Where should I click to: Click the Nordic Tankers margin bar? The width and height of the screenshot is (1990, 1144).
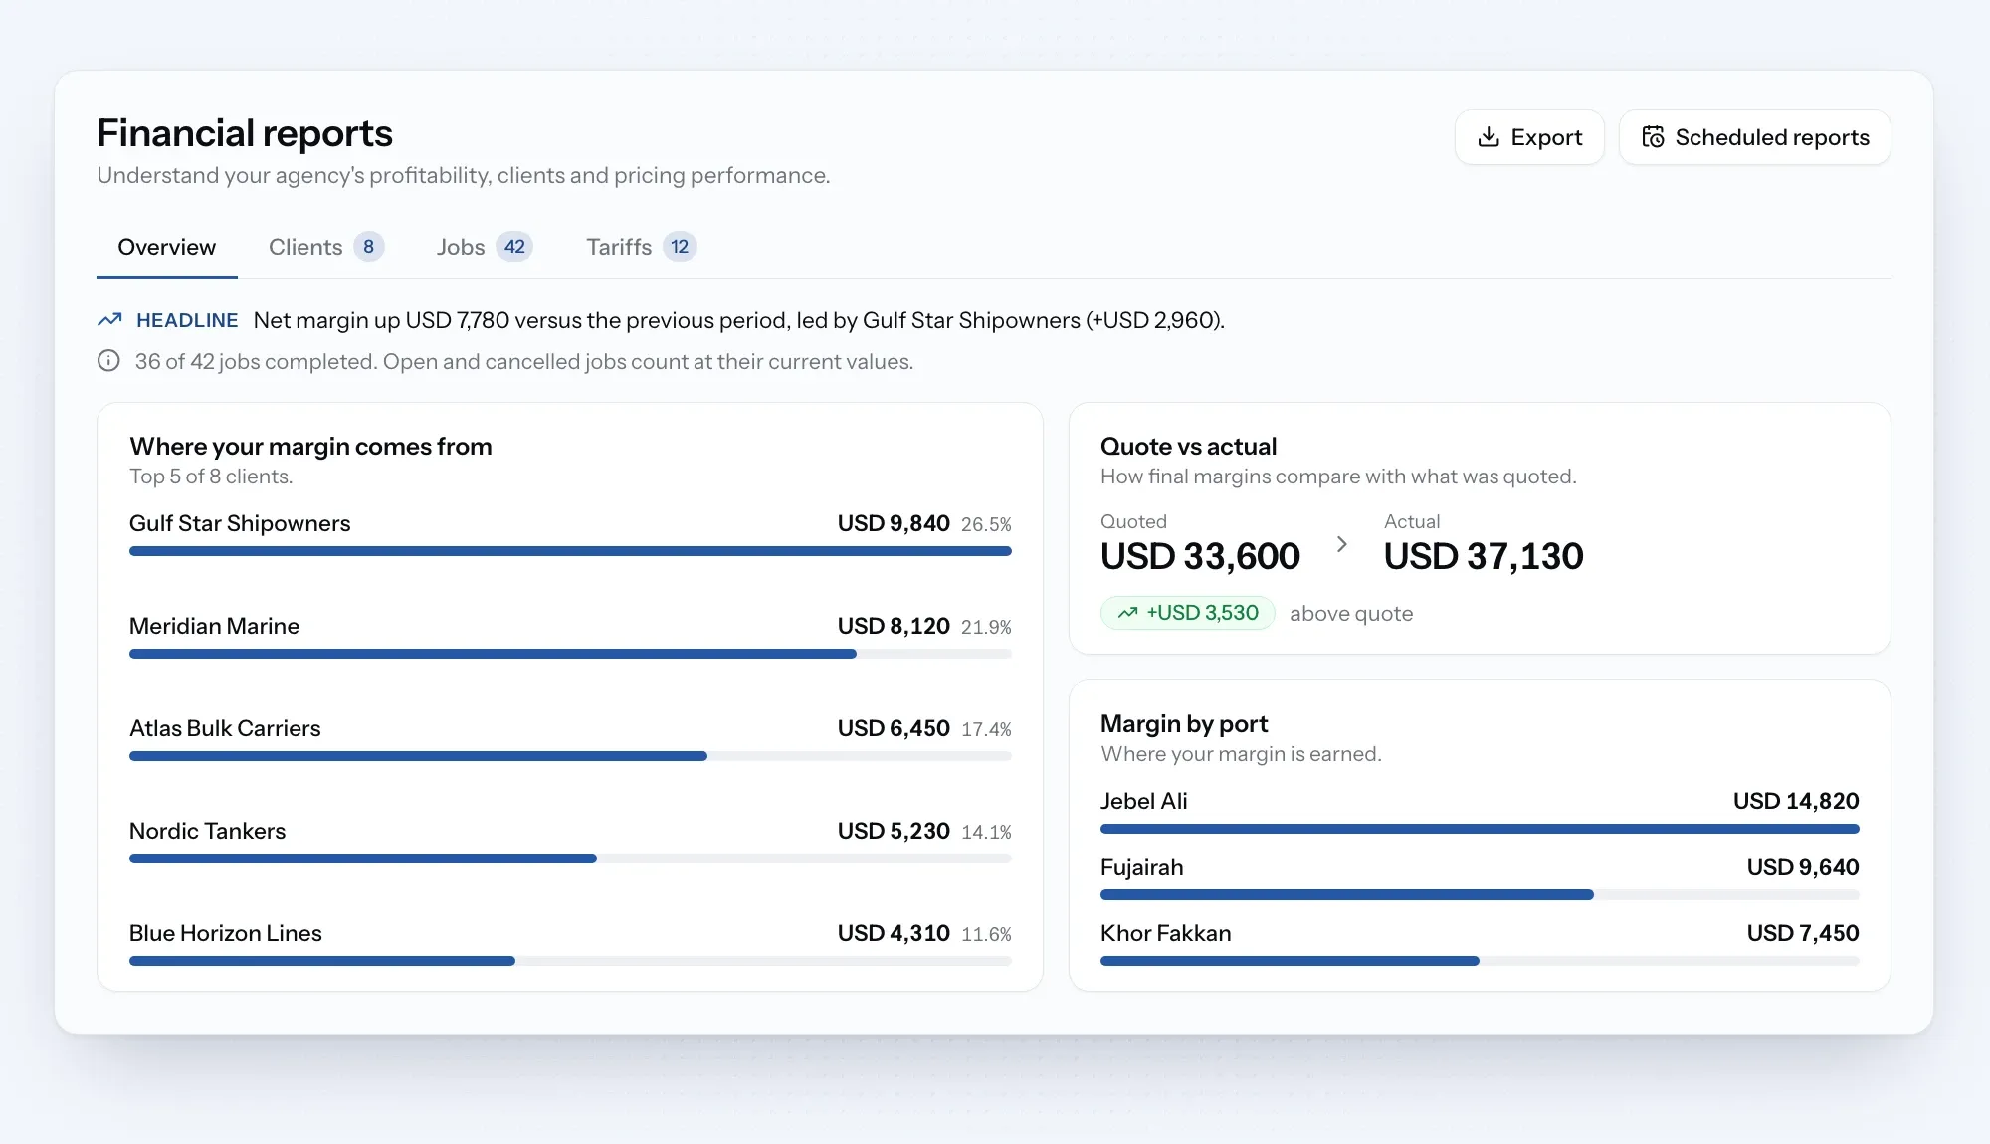coord(570,858)
